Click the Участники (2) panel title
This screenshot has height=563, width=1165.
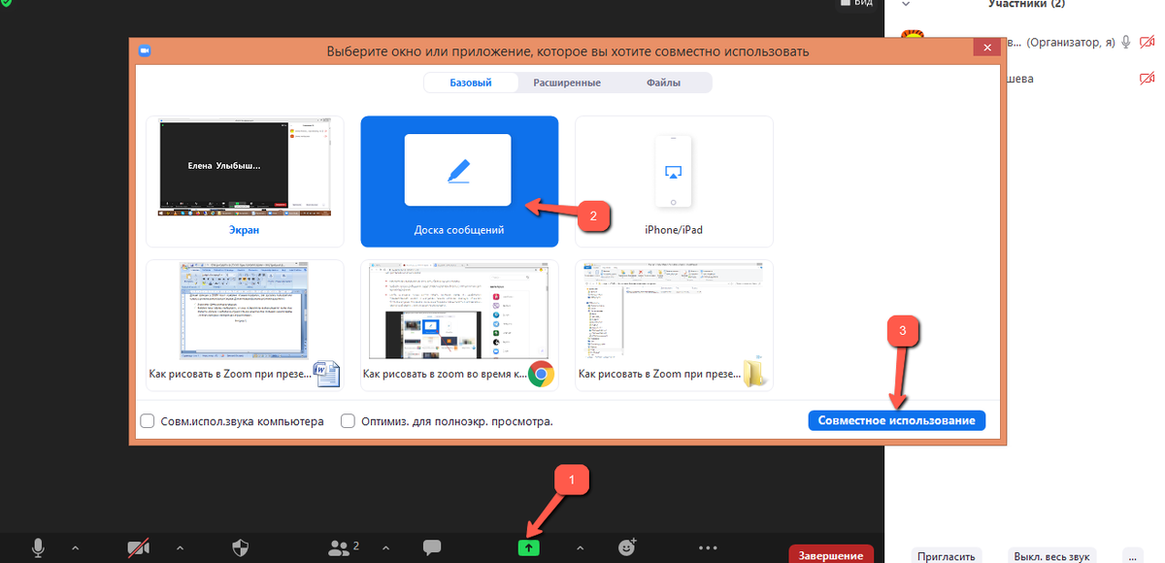pos(1026,5)
